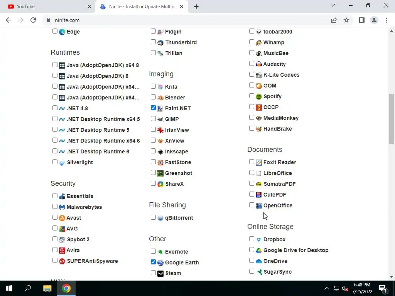Viewport: 395px width, 296px height.
Task: Check the qBittorrent checkbox
Action: tap(153, 217)
